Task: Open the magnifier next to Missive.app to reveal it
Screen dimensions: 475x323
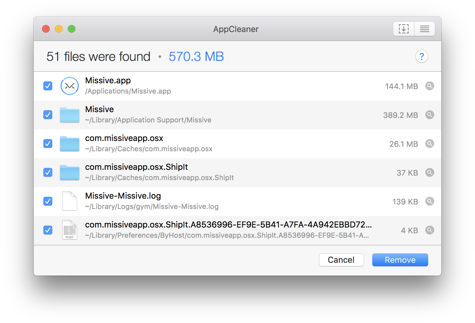Action: pyautogui.click(x=430, y=86)
